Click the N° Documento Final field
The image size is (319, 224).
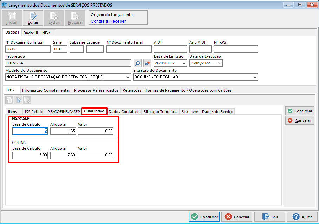tap(129, 49)
